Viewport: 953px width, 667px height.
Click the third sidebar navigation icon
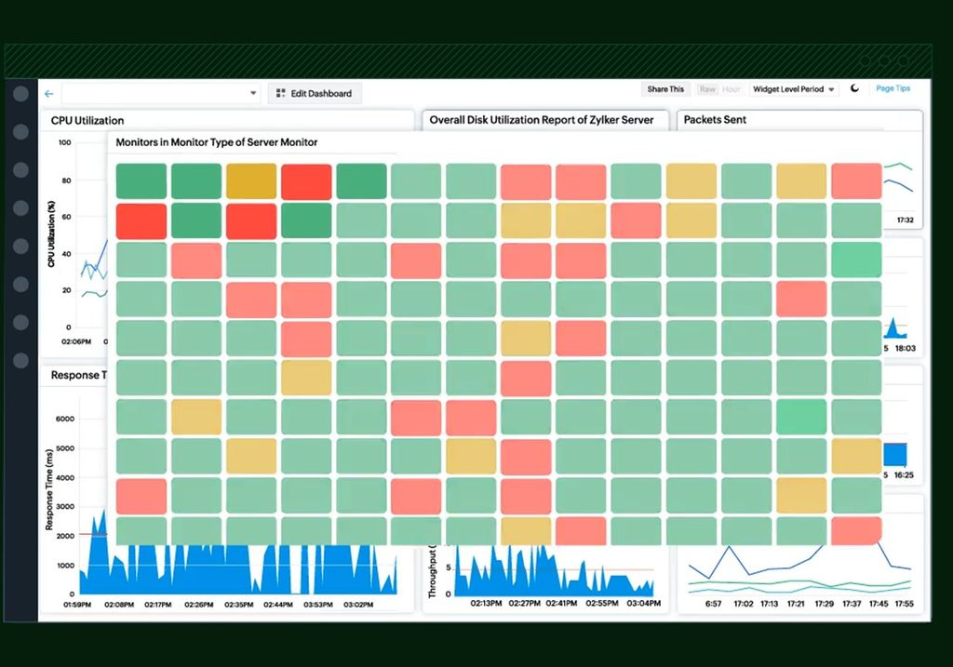click(x=20, y=169)
